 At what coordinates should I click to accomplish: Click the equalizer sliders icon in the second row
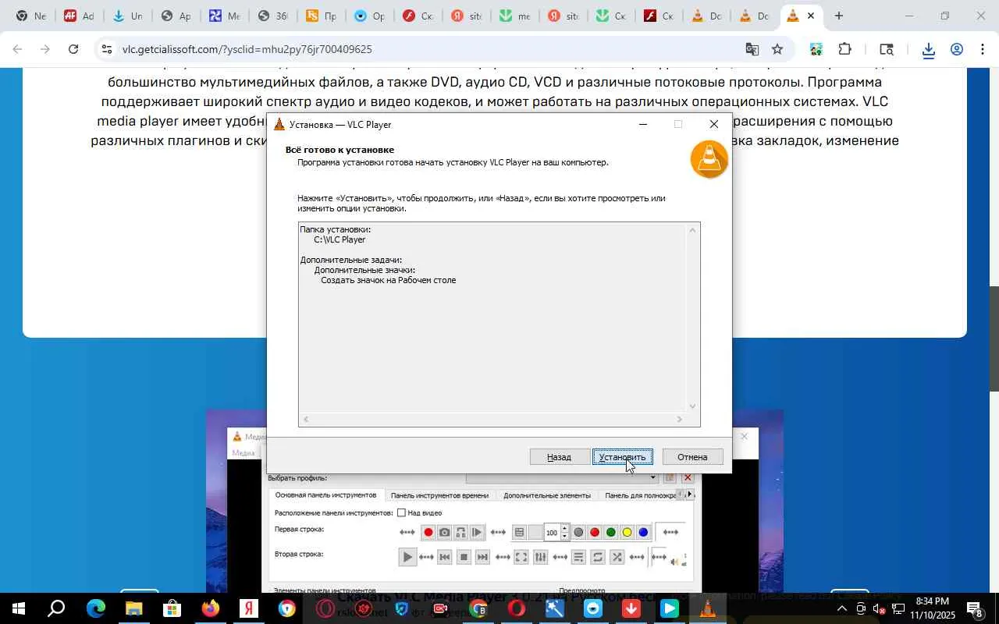[x=540, y=557]
